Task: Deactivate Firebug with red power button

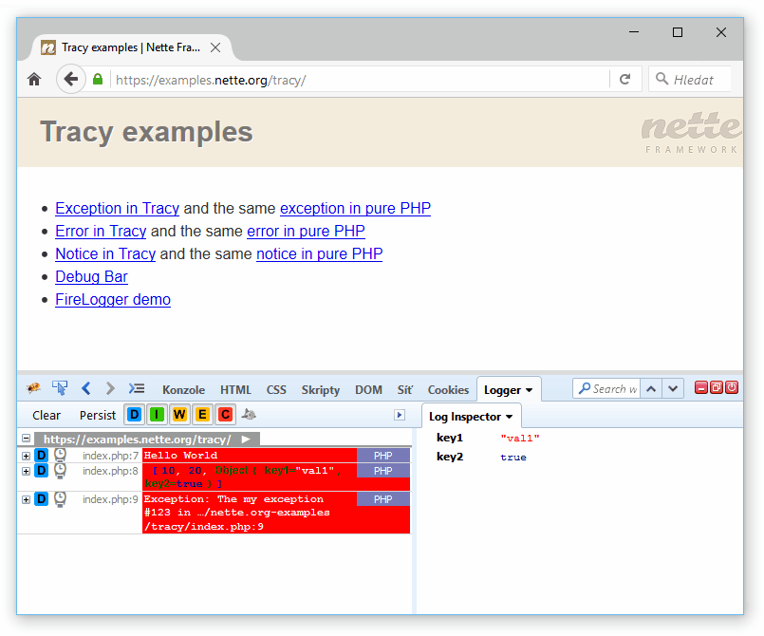Action: pyautogui.click(x=732, y=388)
